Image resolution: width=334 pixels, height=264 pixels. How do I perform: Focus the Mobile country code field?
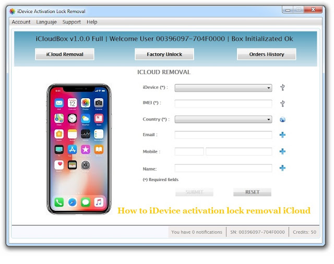[189, 151]
